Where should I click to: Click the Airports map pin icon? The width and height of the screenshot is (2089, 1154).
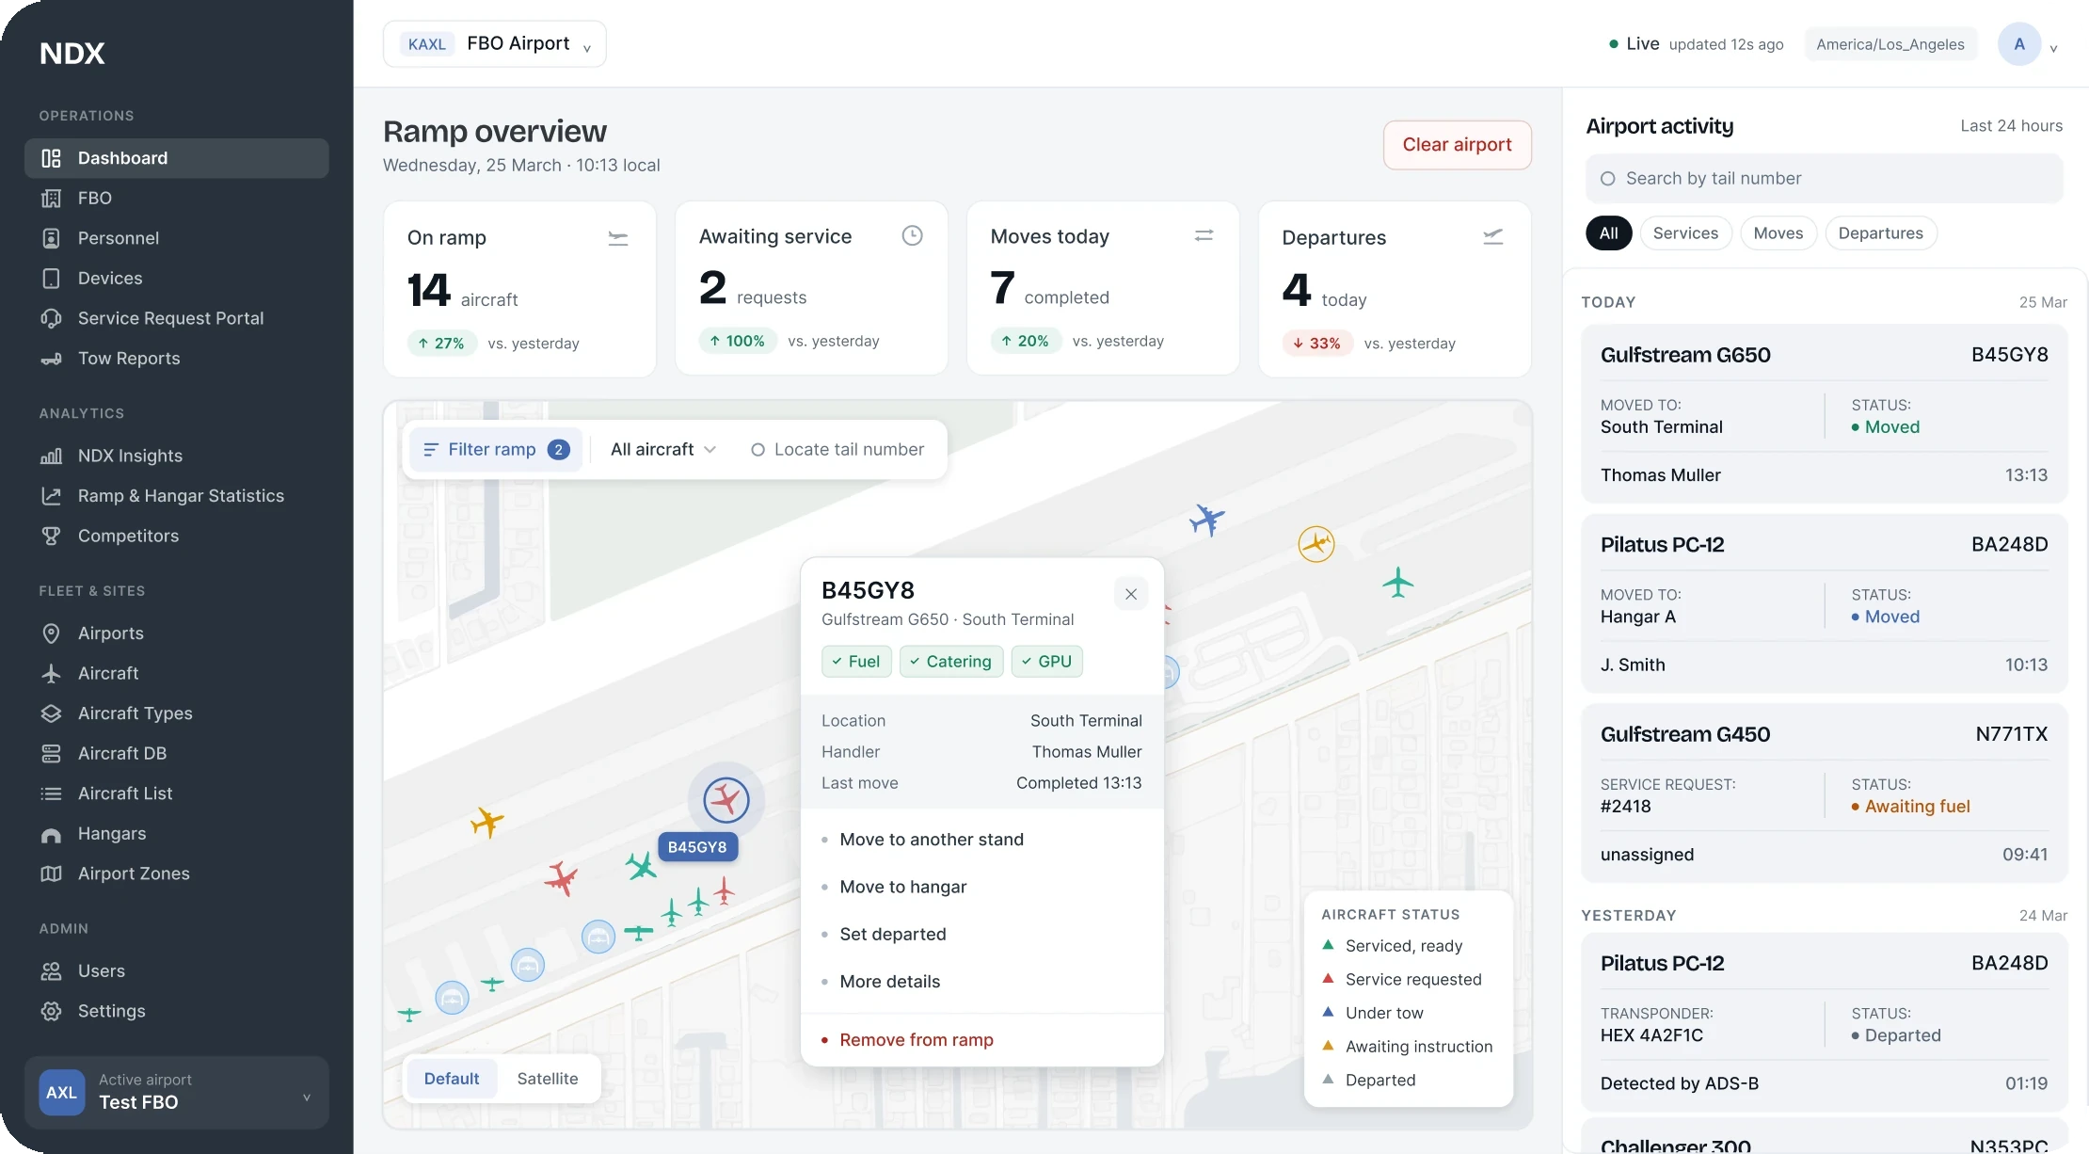coord(52,633)
